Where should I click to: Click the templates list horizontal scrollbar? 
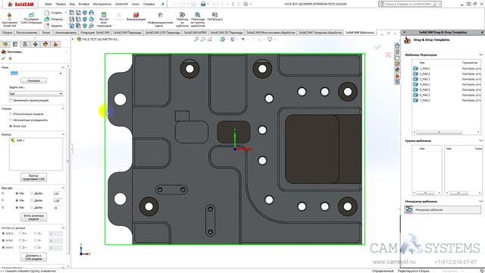[439, 132]
